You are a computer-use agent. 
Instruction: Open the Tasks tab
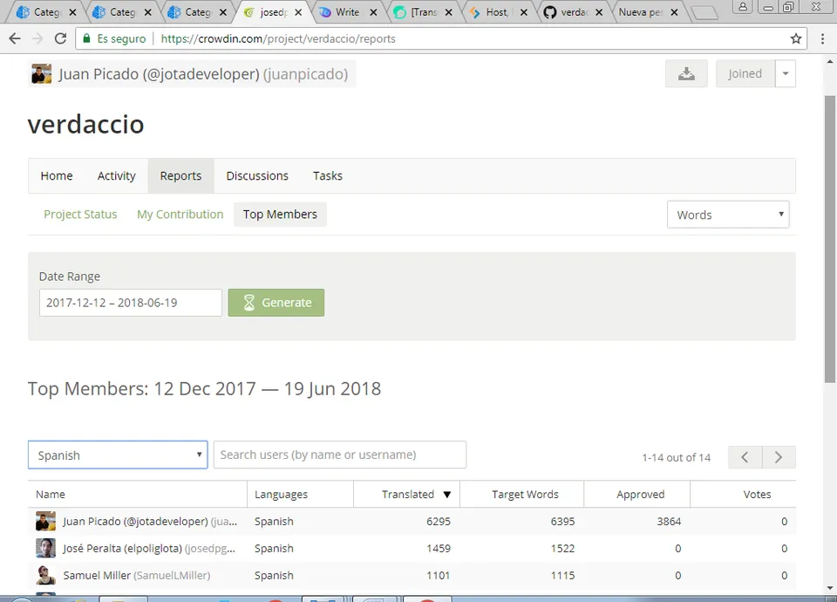(x=328, y=175)
